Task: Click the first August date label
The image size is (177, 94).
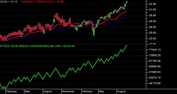Action: [x=48, y=91]
